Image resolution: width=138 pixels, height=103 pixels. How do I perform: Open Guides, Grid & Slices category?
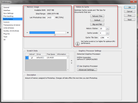(x=11, y=31)
